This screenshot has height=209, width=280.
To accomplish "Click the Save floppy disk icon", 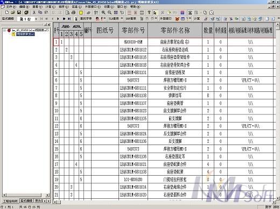I will (19, 12).
